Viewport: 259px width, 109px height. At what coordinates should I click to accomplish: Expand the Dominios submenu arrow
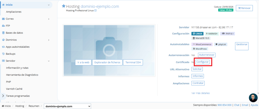click(49, 40)
